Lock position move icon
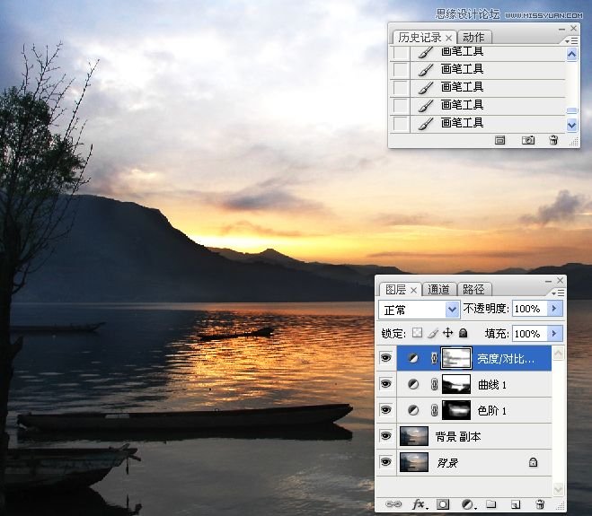 (x=447, y=333)
